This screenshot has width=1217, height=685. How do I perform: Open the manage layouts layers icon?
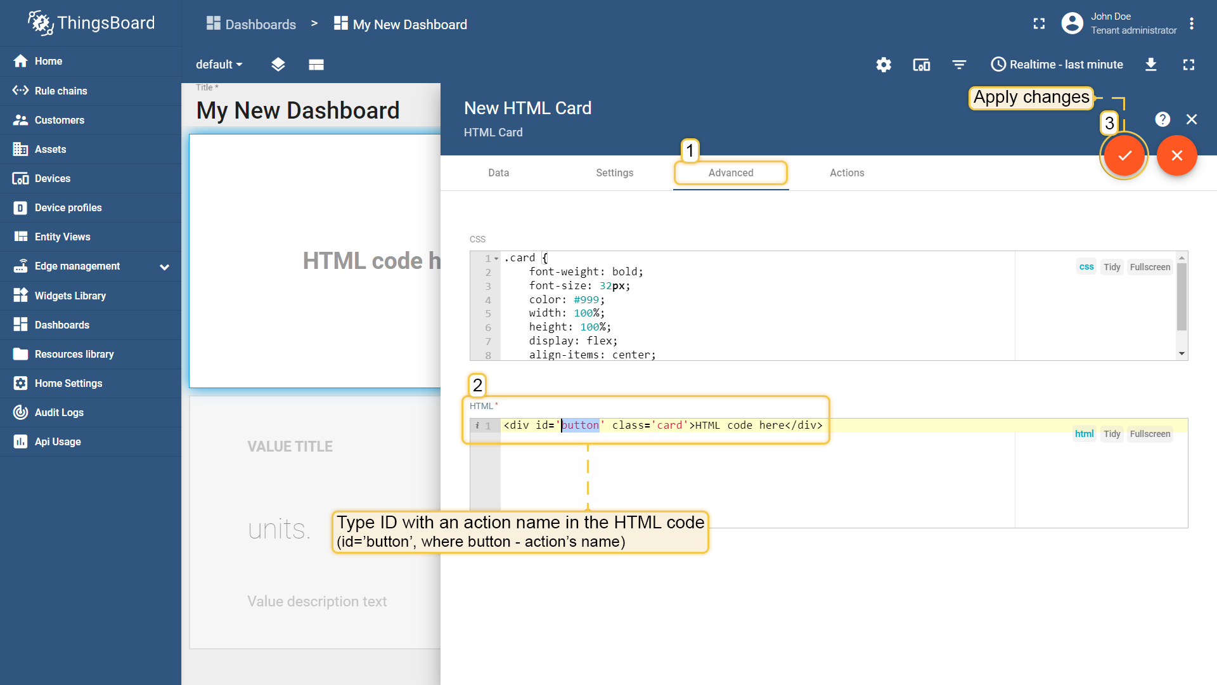coord(278,65)
